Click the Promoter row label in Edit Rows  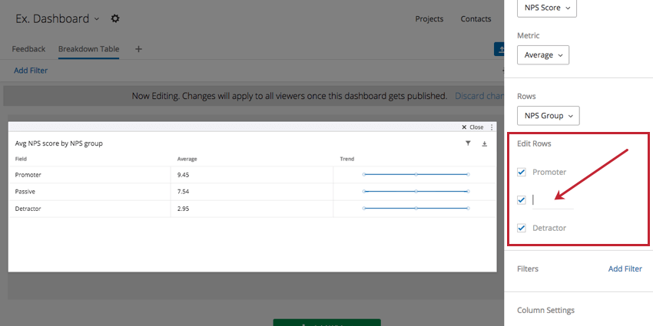(549, 172)
